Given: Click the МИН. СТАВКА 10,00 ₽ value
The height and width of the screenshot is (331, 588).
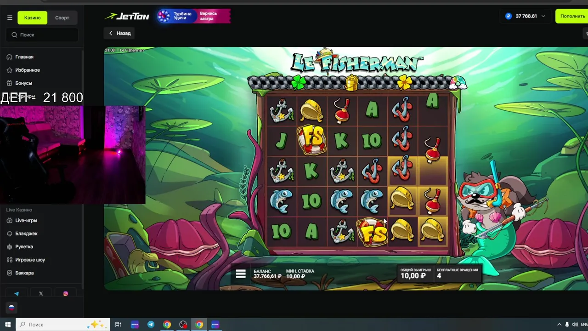Looking at the screenshot, I should (300, 274).
